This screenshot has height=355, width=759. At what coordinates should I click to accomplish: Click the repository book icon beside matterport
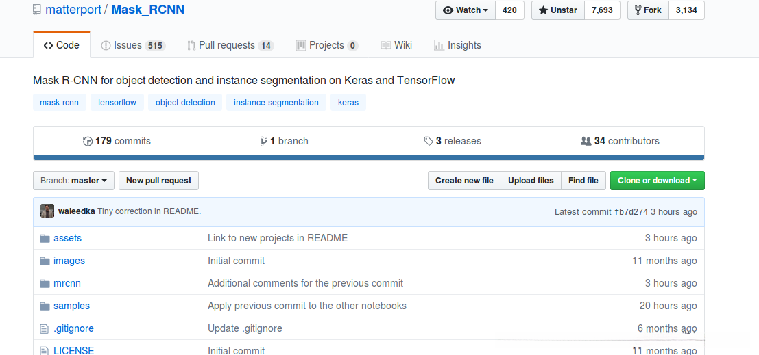36,10
